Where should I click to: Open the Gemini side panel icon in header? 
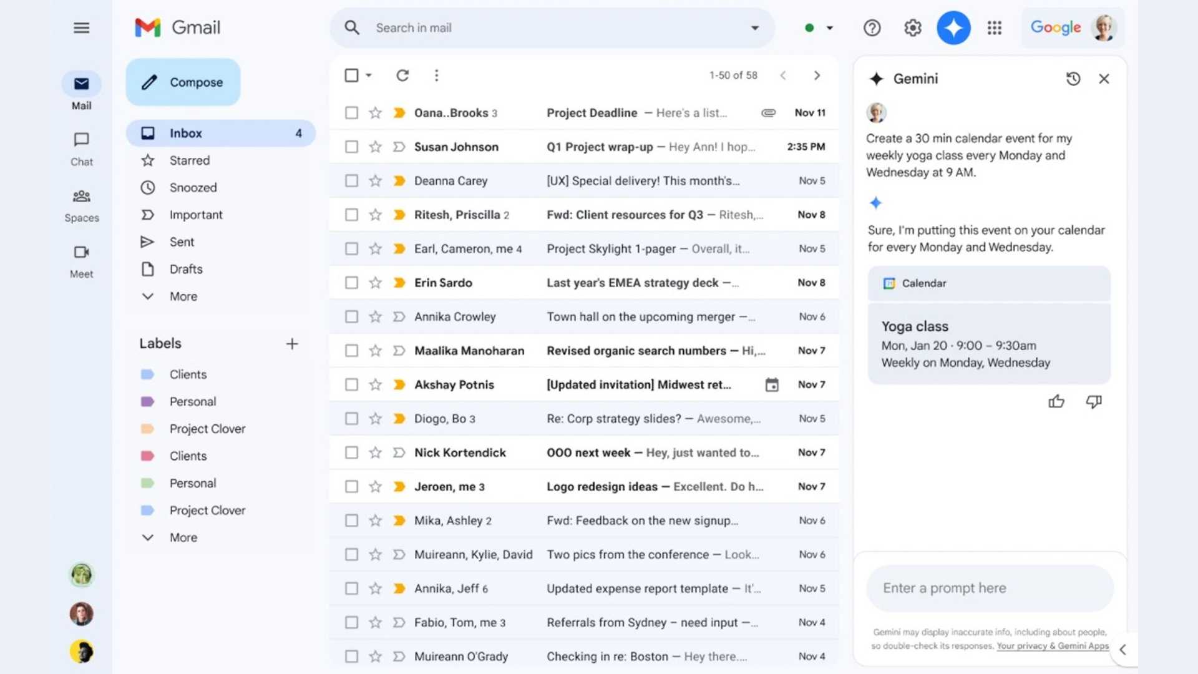953,27
